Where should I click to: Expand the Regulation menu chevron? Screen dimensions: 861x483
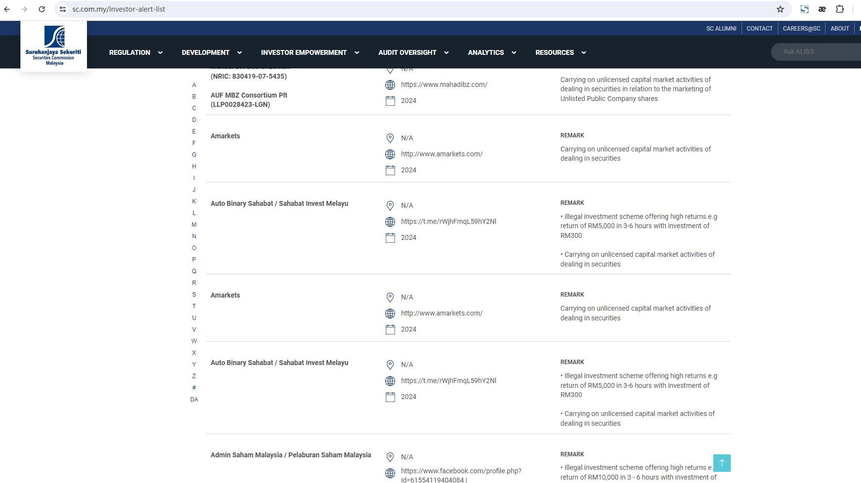[x=160, y=52]
